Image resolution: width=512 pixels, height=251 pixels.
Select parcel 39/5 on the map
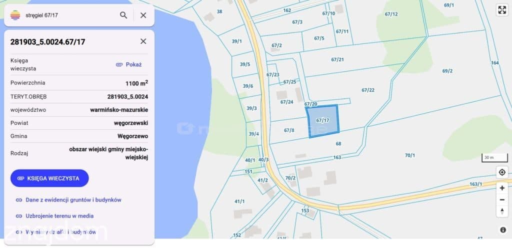coord(245,64)
